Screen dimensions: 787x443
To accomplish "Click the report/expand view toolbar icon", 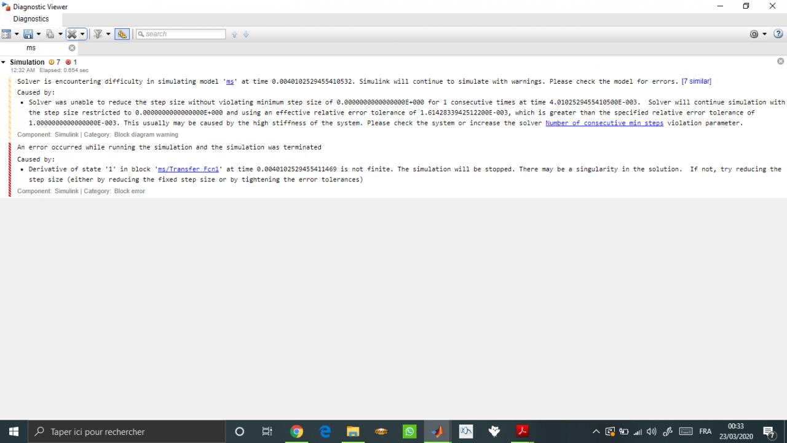I will (7, 34).
